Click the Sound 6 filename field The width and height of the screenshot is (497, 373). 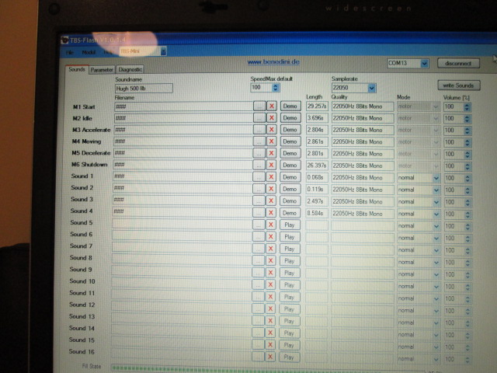click(182, 235)
